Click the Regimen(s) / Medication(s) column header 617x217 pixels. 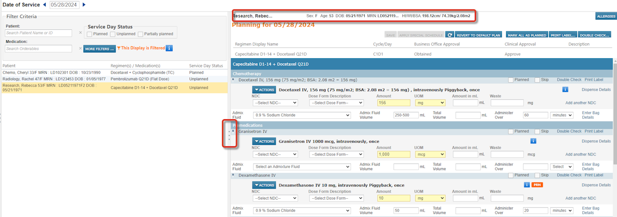coord(135,65)
